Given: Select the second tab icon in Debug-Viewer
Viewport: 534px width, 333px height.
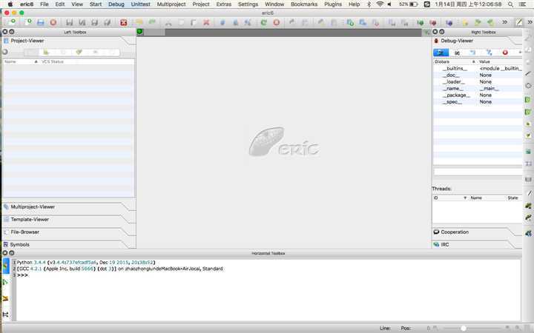Looking at the screenshot, I should pyautogui.click(x=457, y=53).
